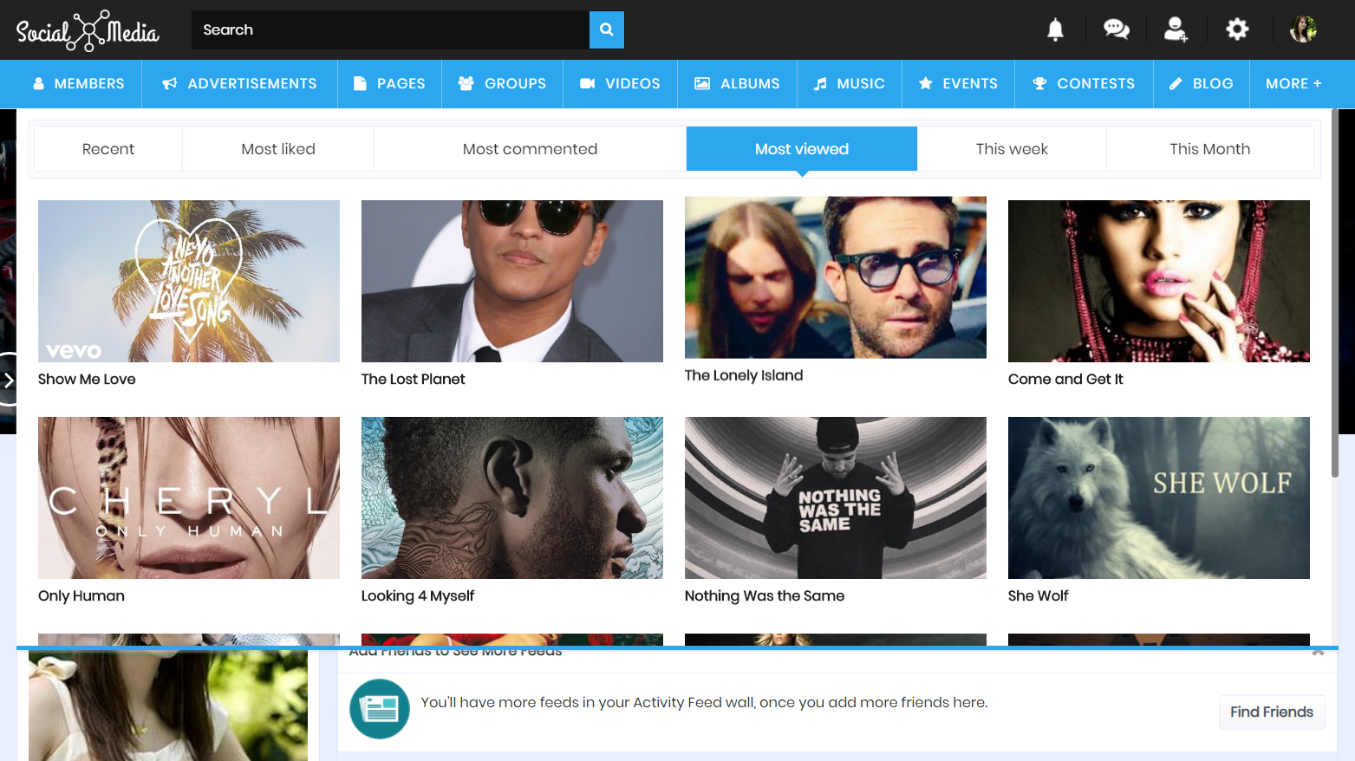Switch to the Most commented tab

click(x=531, y=149)
